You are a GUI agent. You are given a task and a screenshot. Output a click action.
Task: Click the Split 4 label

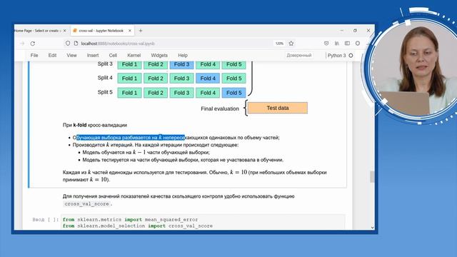point(105,78)
